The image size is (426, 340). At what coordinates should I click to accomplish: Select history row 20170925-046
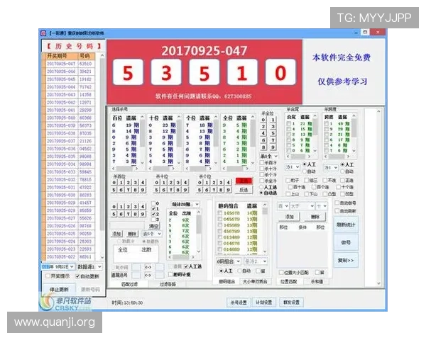(61, 71)
